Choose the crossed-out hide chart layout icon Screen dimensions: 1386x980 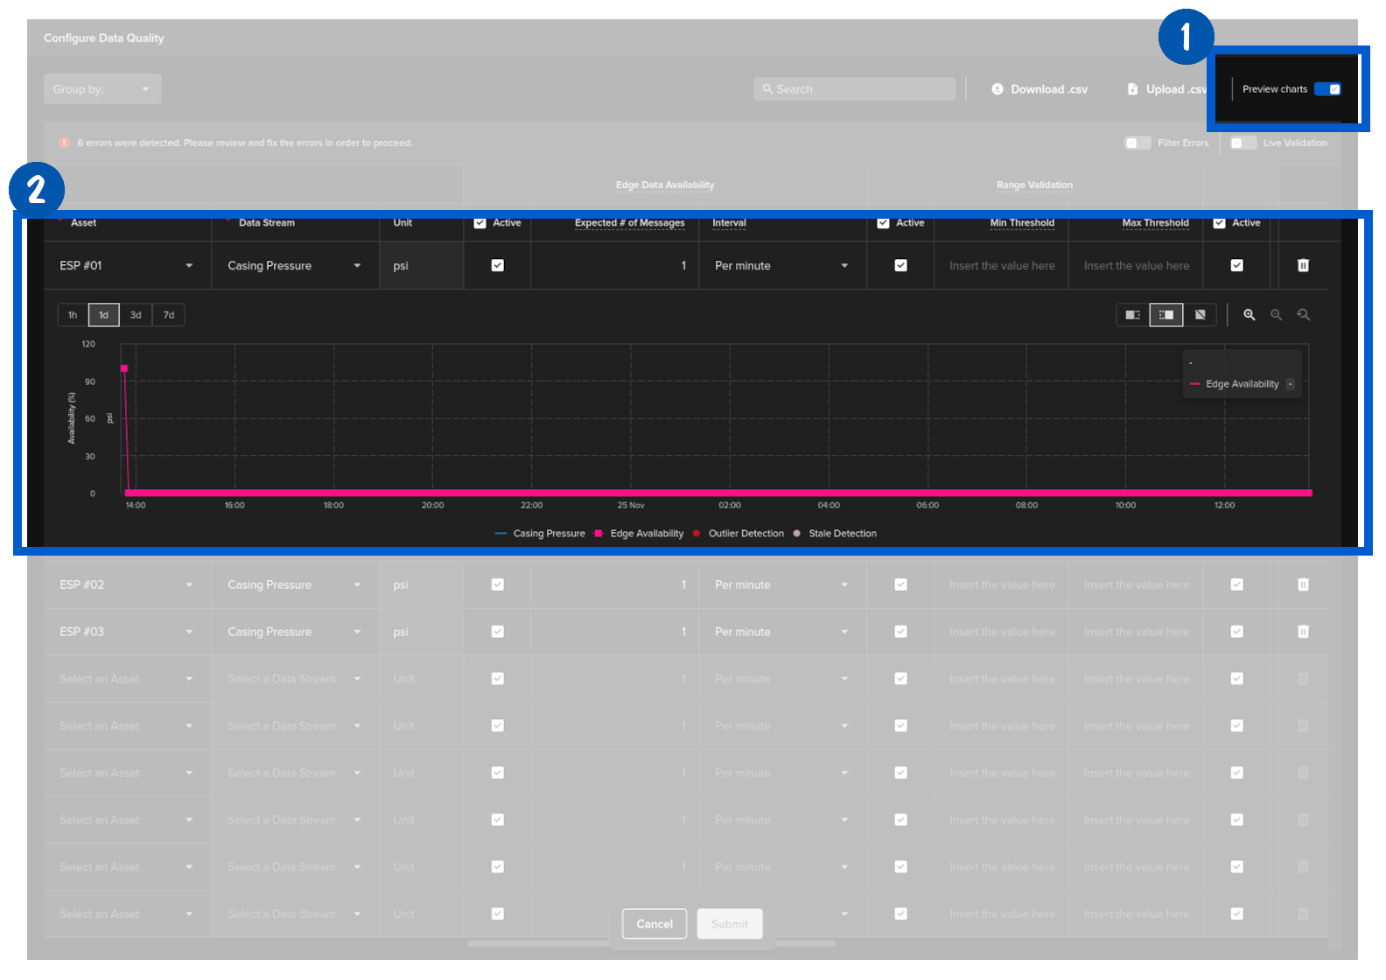(1200, 315)
